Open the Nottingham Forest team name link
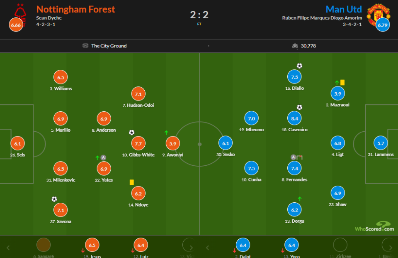398x258 pixels. coord(76,9)
